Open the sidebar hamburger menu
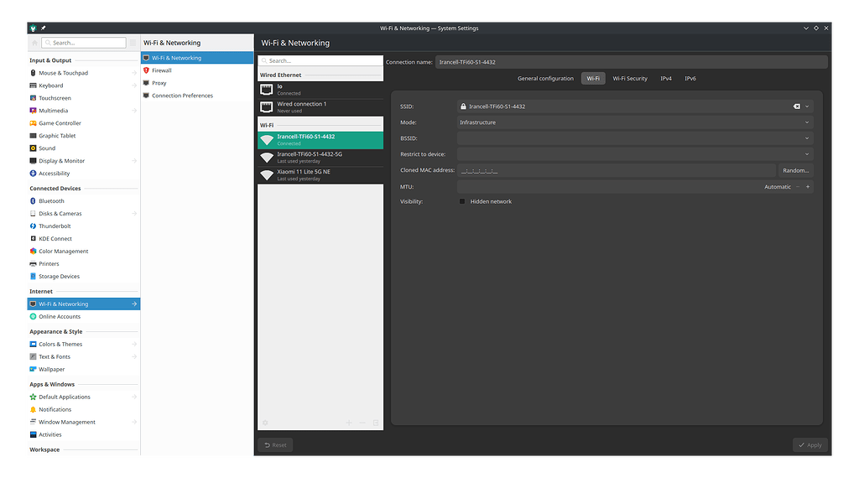 click(x=133, y=43)
